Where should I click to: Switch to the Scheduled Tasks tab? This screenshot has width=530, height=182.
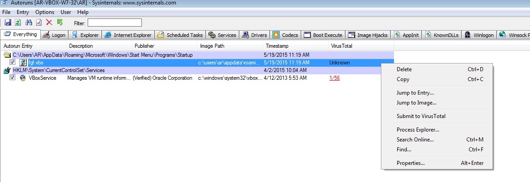(x=180, y=35)
